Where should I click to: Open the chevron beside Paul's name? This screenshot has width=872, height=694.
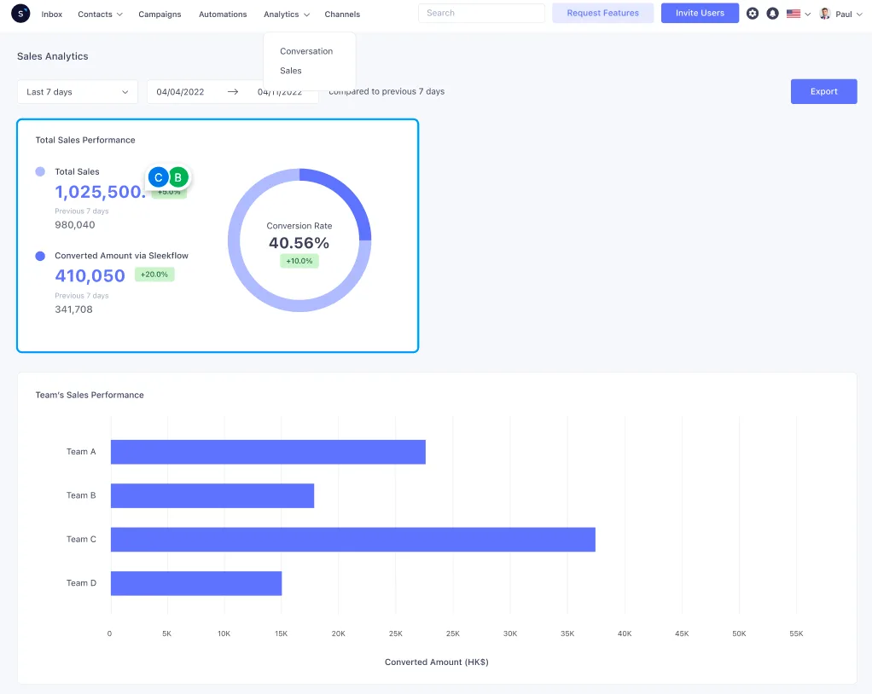tap(857, 14)
